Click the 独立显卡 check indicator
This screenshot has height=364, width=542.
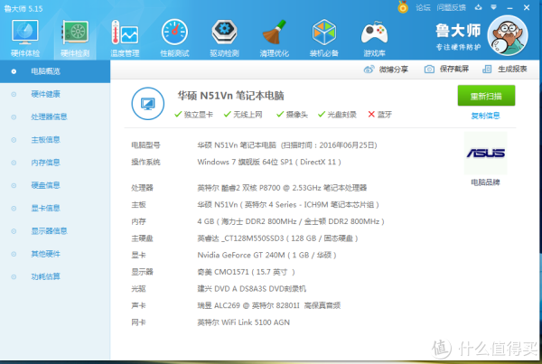point(194,115)
